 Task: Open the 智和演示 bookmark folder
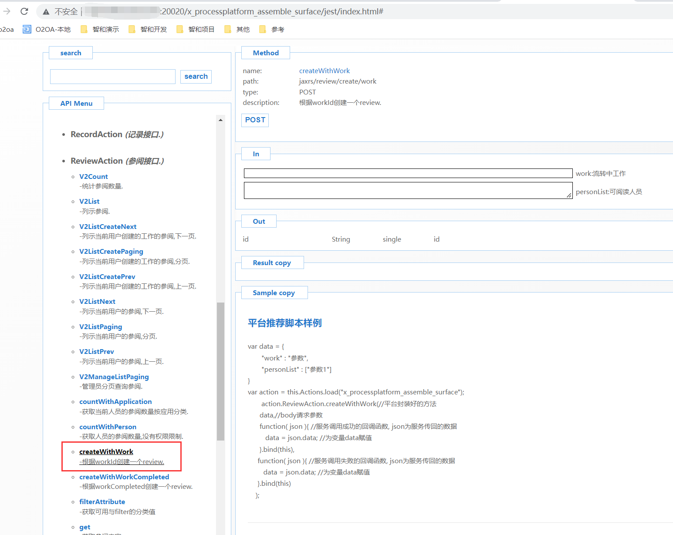100,29
